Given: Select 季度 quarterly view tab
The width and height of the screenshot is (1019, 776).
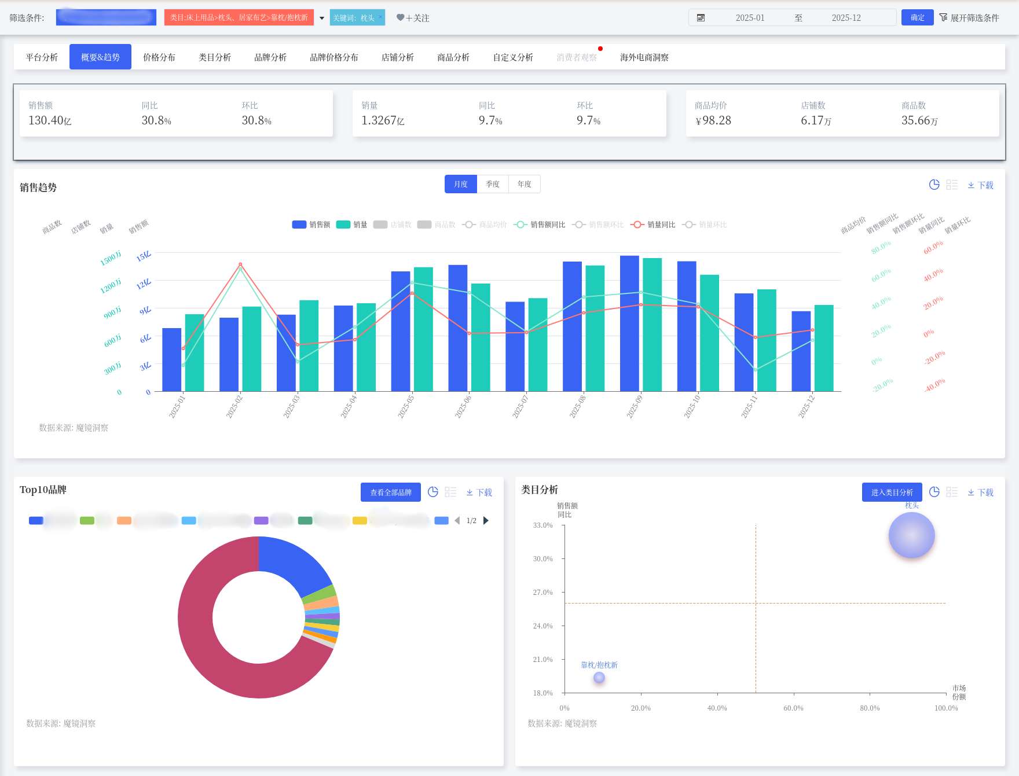Looking at the screenshot, I should [x=492, y=184].
